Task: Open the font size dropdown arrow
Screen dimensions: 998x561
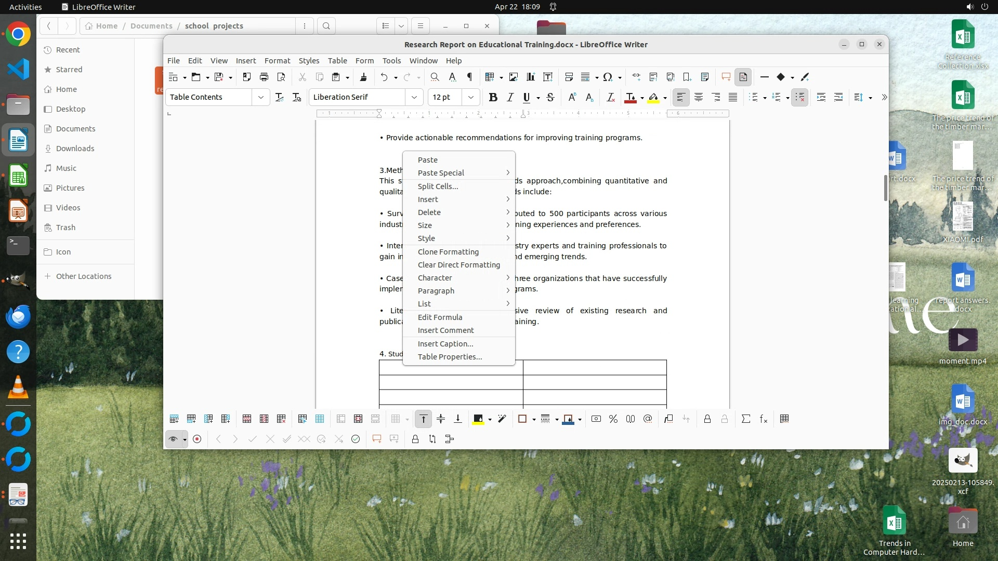Action: pyautogui.click(x=471, y=97)
